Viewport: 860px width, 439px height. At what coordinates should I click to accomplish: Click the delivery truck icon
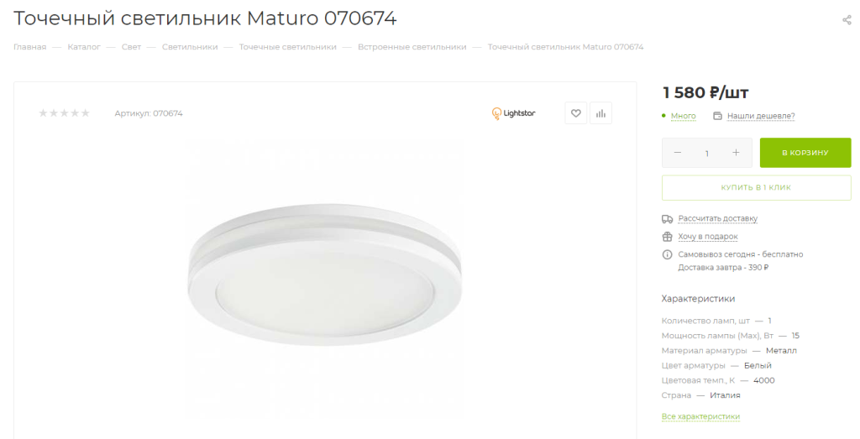click(667, 219)
